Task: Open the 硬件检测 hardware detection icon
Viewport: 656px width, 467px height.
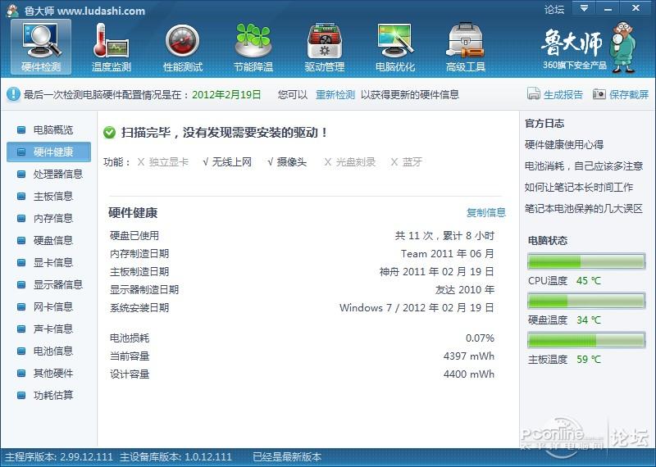Action: point(41,47)
